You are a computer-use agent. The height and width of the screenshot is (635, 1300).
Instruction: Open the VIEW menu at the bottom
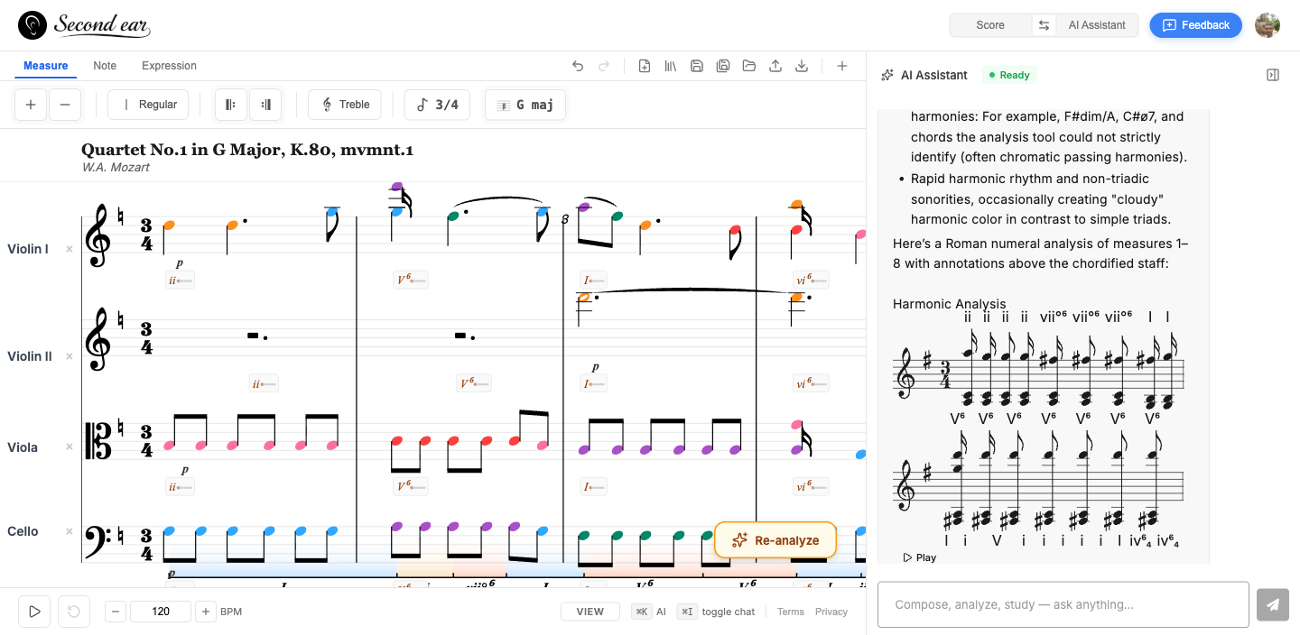590,612
